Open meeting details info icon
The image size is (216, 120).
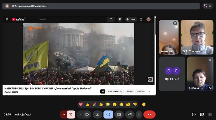tap(194, 114)
